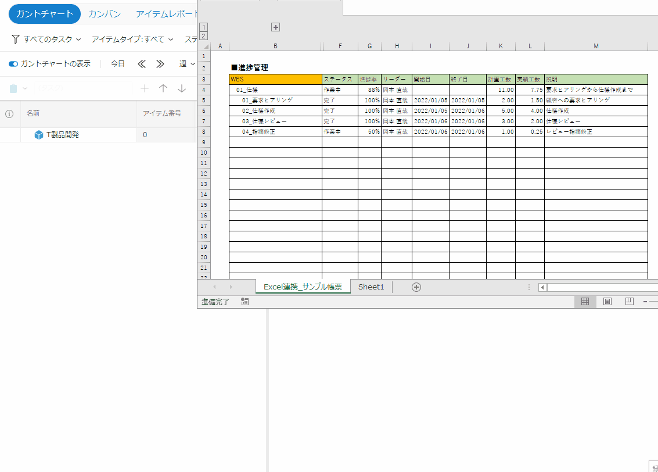Switch to Page Break Preview icon

(x=629, y=302)
